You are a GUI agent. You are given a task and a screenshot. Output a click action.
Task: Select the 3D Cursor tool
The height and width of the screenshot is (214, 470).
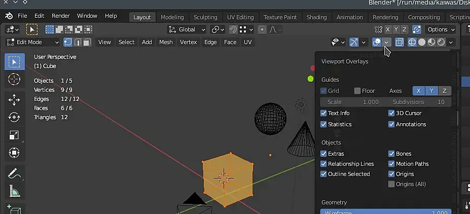pos(14,80)
